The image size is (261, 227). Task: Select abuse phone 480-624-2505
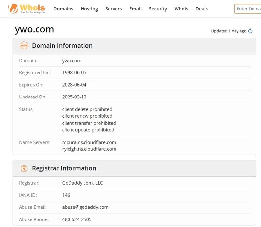click(77, 220)
